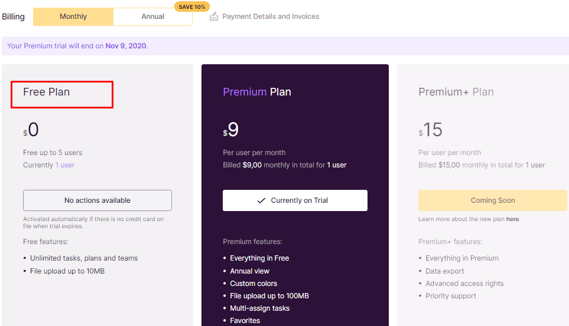Click the Multi-assign tasks feature item
The width and height of the screenshot is (569, 326).
coord(260,308)
